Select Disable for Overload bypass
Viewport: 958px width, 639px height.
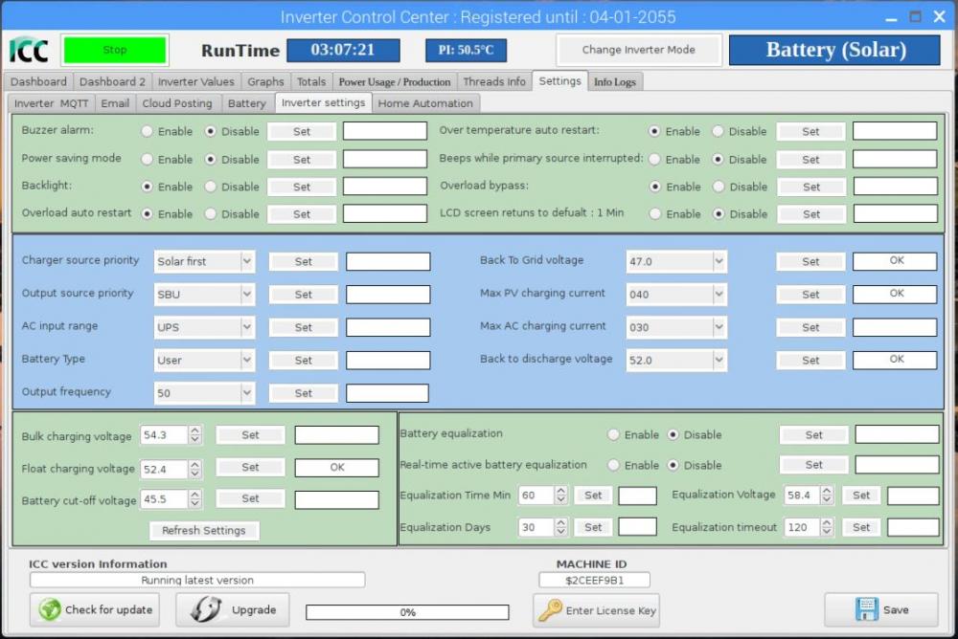click(x=718, y=187)
